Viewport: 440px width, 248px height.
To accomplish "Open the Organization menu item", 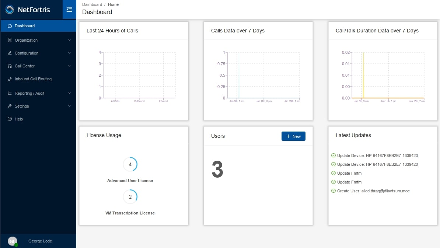I will tap(38, 40).
